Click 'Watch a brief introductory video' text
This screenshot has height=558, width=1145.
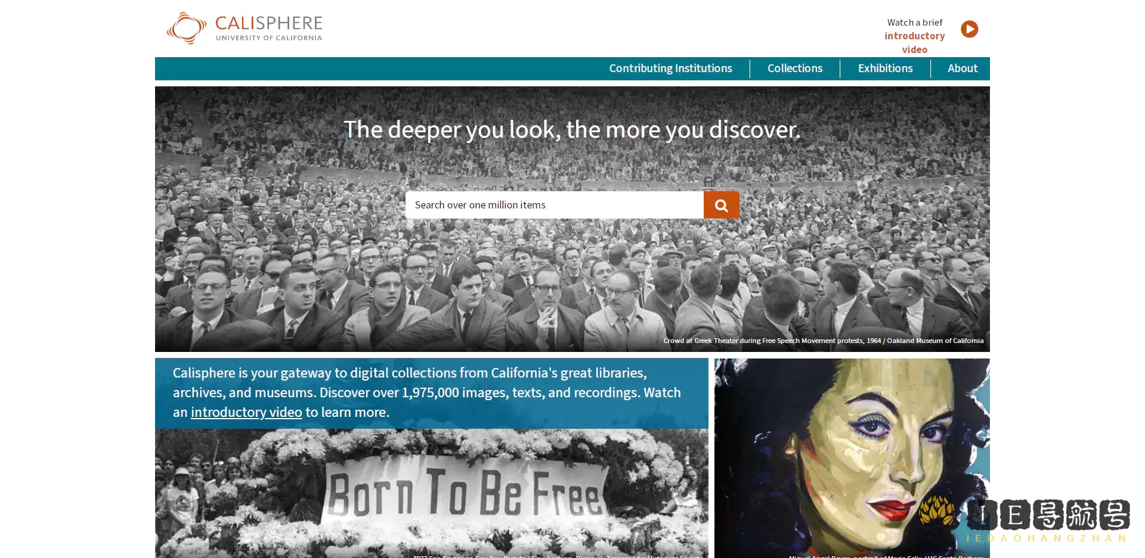(x=914, y=36)
